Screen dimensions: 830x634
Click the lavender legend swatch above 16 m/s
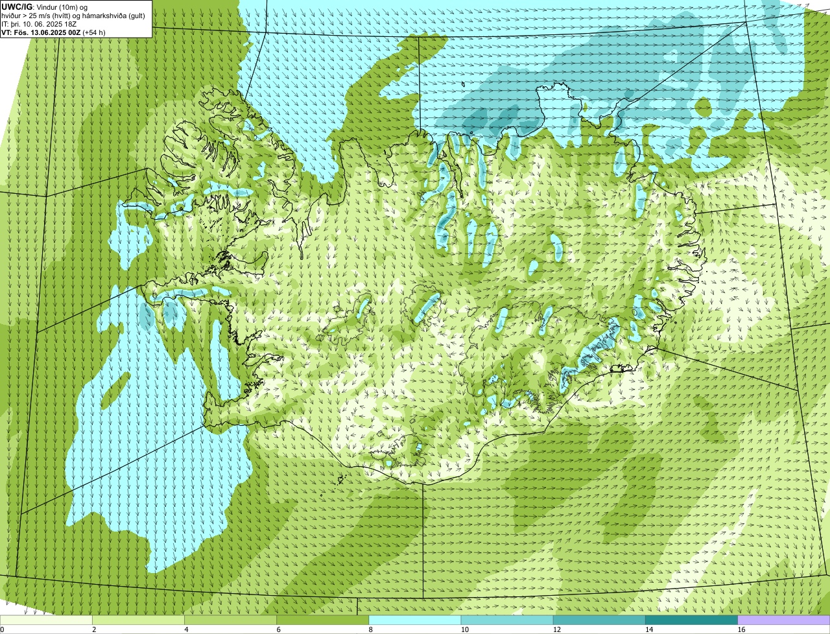tap(784, 620)
